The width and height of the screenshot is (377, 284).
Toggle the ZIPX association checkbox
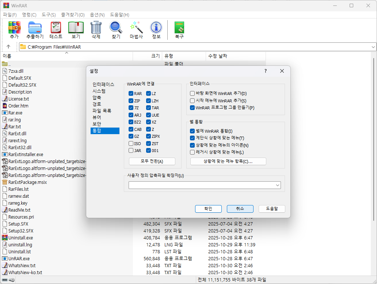pyautogui.click(x=149, y=136)
